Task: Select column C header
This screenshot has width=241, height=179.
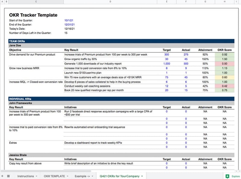Action: pos(36,2)
